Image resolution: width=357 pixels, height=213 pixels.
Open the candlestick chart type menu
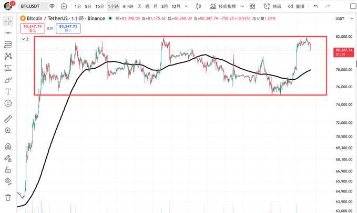(x=199, y=6)
